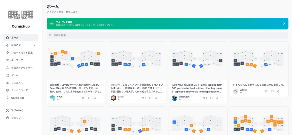Click せつな's profile avatar
Image resolution: width=292 pixels, height=135 pixels.
coord(113,98)
